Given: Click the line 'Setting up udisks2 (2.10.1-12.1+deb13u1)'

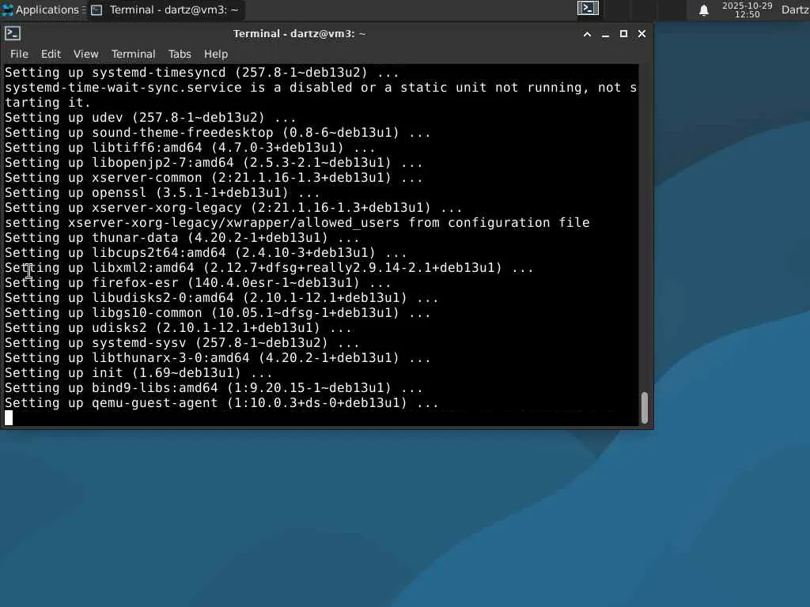Looking at the screenshot, I should click(x=178, y=328).
